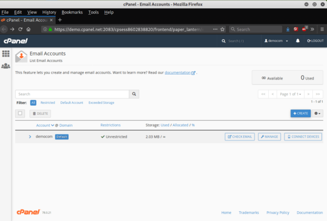Image resolution: width=327 pixels, height=221 pixels.
Task: Go to last page of results
Action: pos(318,94)
